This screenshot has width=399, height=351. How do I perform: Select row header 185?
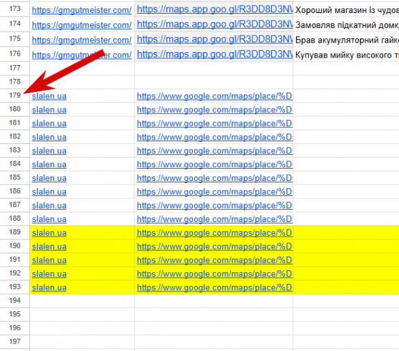tap(14, 178)
